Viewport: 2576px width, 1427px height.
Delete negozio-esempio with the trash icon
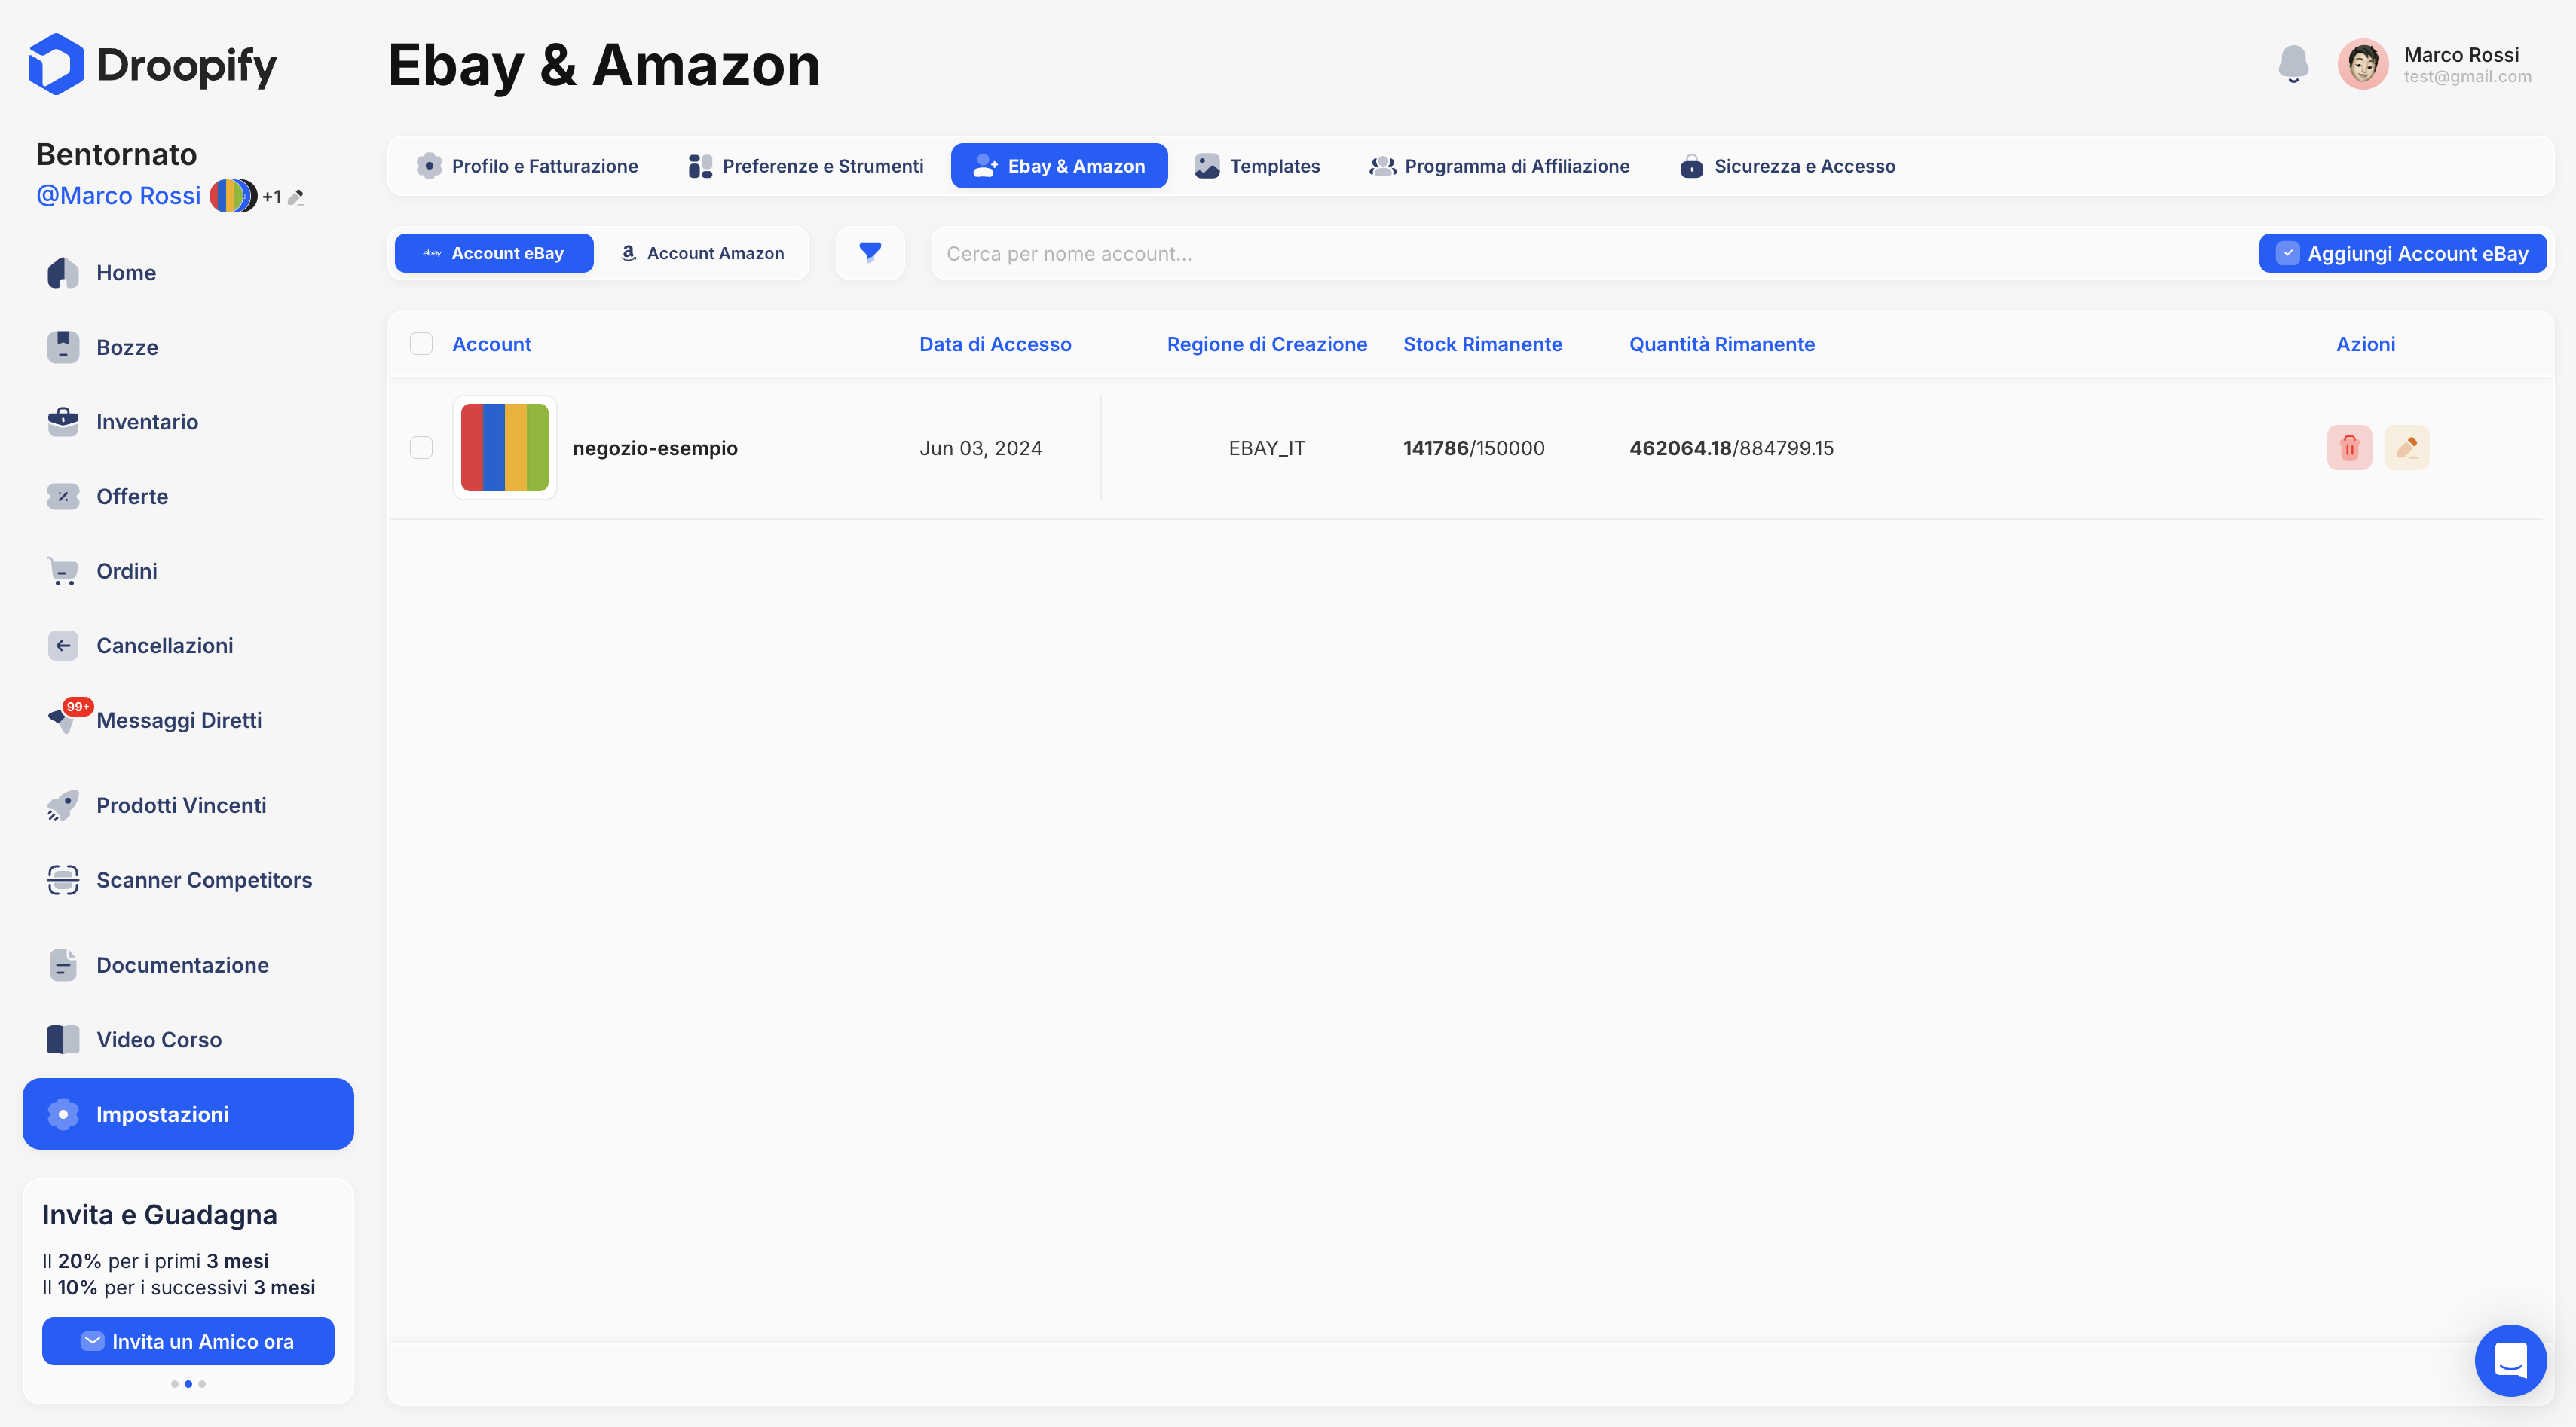[x=2349, y=448]
